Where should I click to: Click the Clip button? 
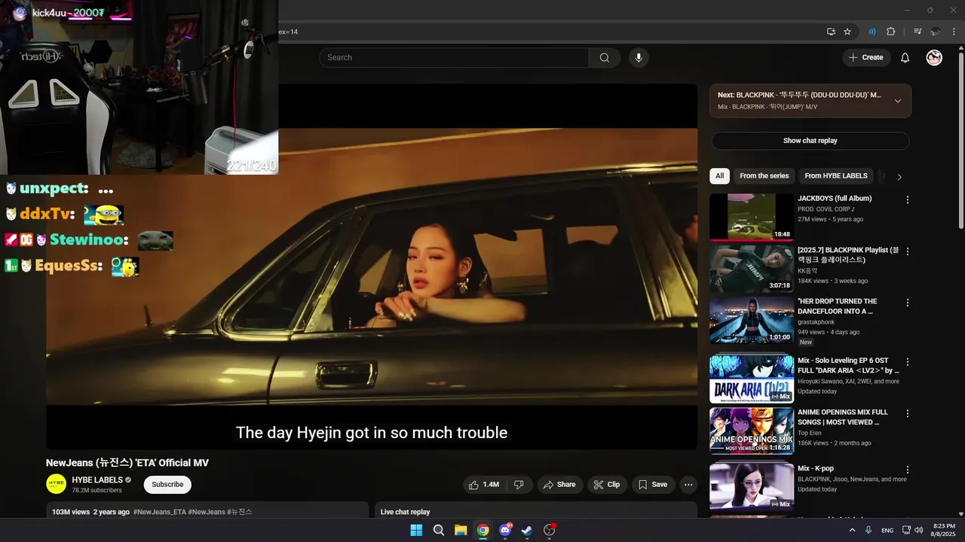pos(606,485)
